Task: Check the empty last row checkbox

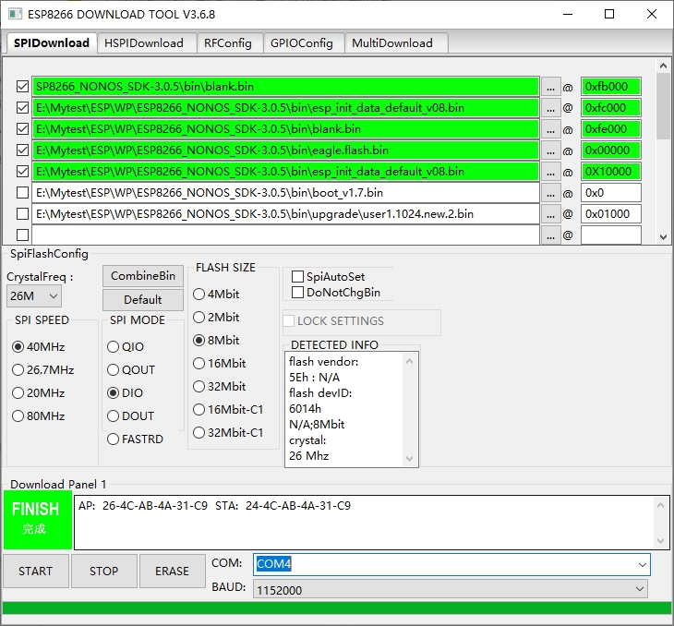Action: pos(22,235)
